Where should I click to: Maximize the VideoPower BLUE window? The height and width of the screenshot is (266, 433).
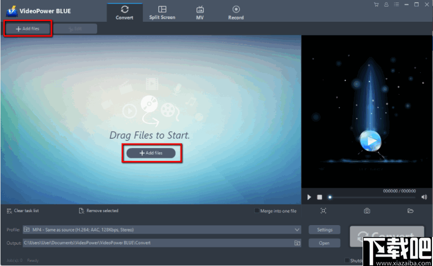416,5
